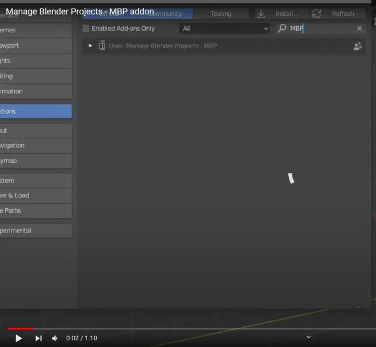Viewport: 376px width, 347px height.
Task: Open the Save & Load preferences section
Action: 36,196
